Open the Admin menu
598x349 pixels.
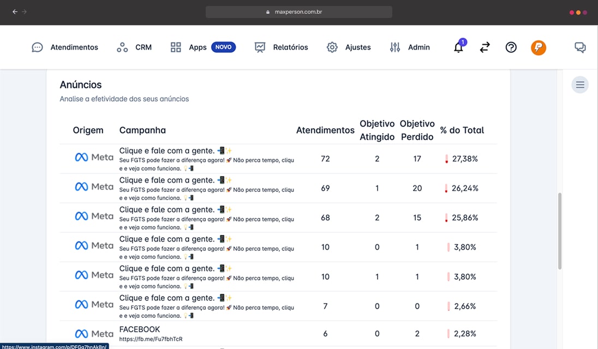point(410,47)
